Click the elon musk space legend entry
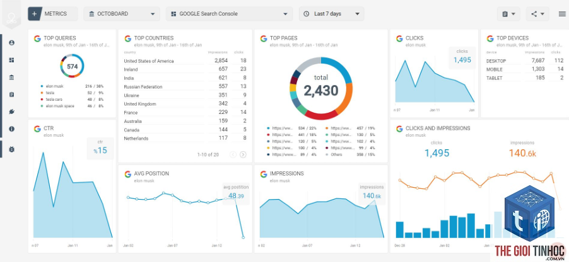The width and height of the screenshot is (569, 262). click(72, 106)
